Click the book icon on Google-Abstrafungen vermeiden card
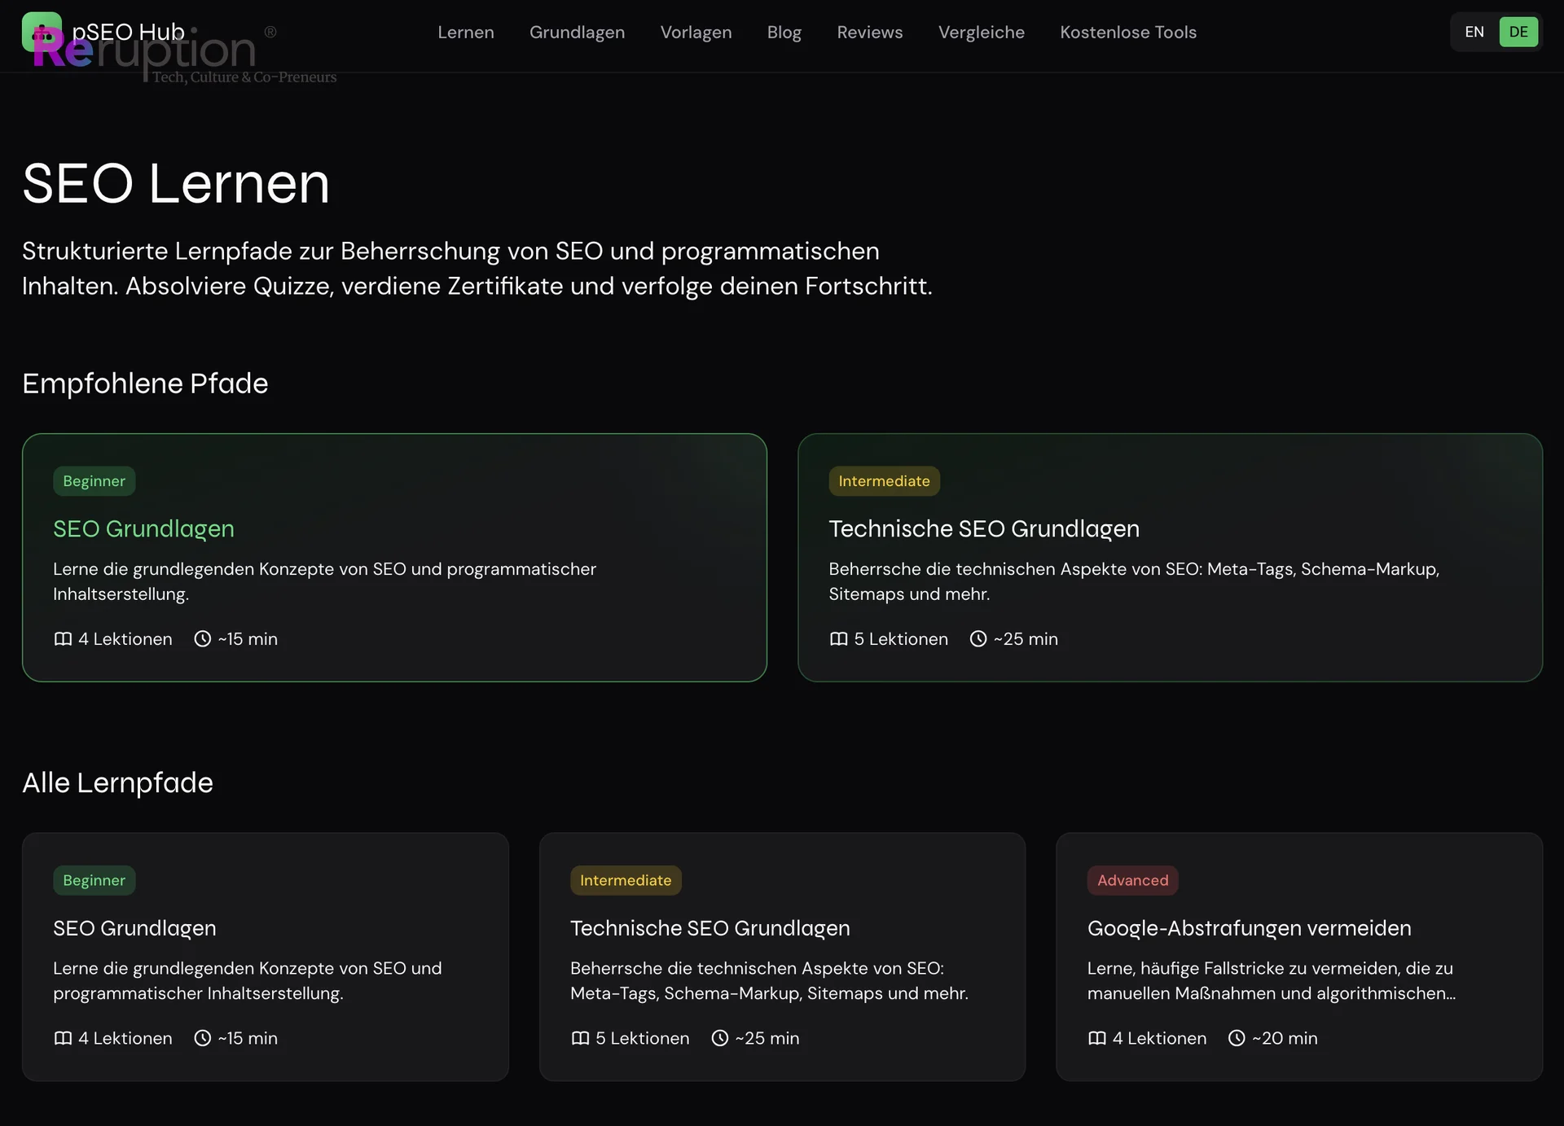Screen dimensions: 1564x1126 1096,1038
